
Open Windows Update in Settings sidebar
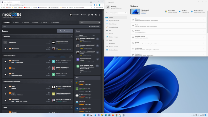pos(116,50)
